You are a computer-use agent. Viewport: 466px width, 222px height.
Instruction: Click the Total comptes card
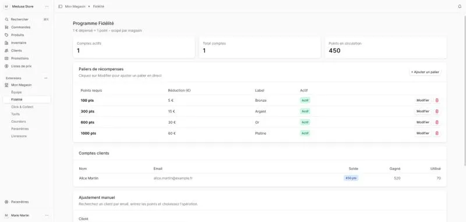(260, 48)
